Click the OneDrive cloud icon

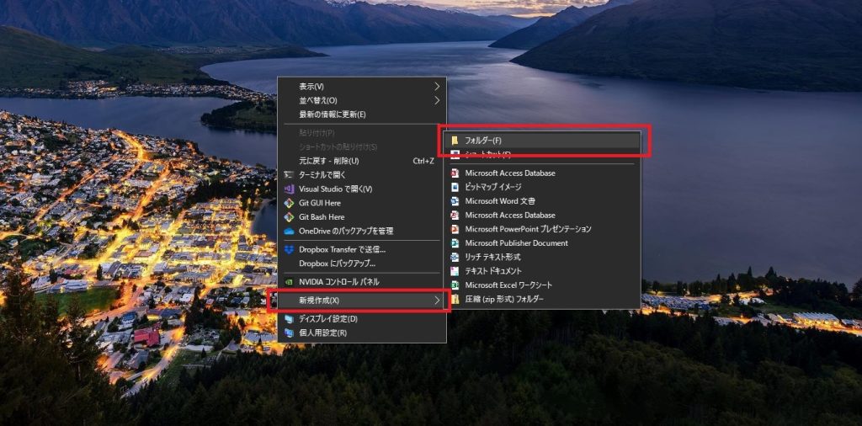(289, 231)
